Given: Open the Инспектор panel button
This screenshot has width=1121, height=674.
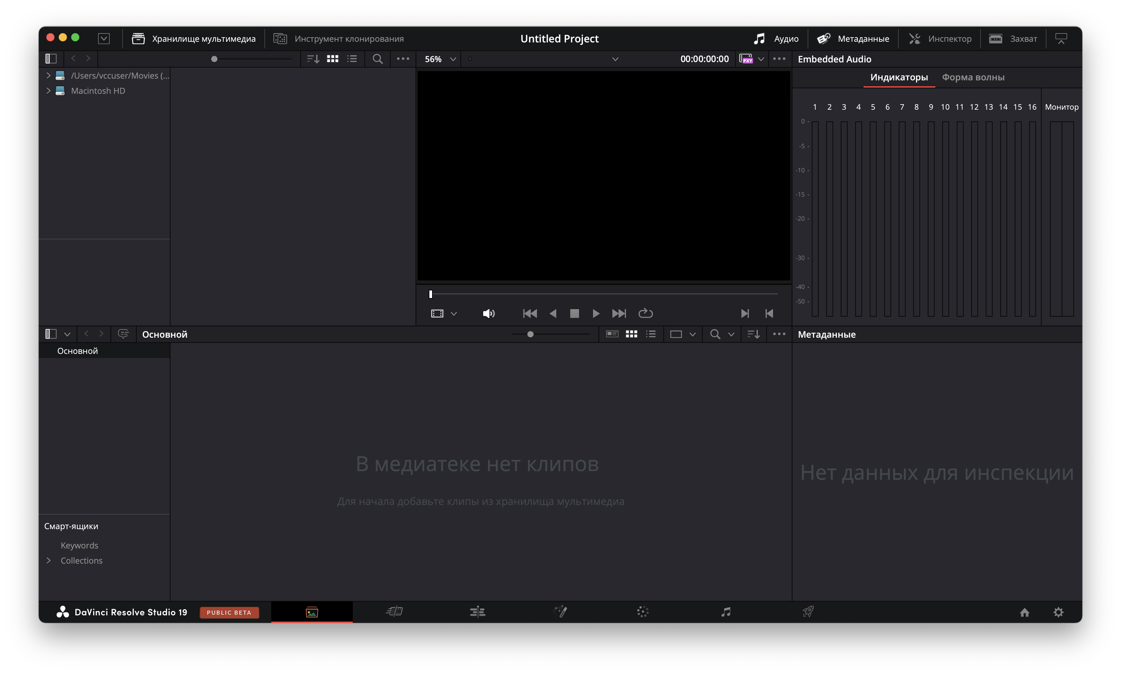Looking at the screenshot, I should tap(940, 39).
